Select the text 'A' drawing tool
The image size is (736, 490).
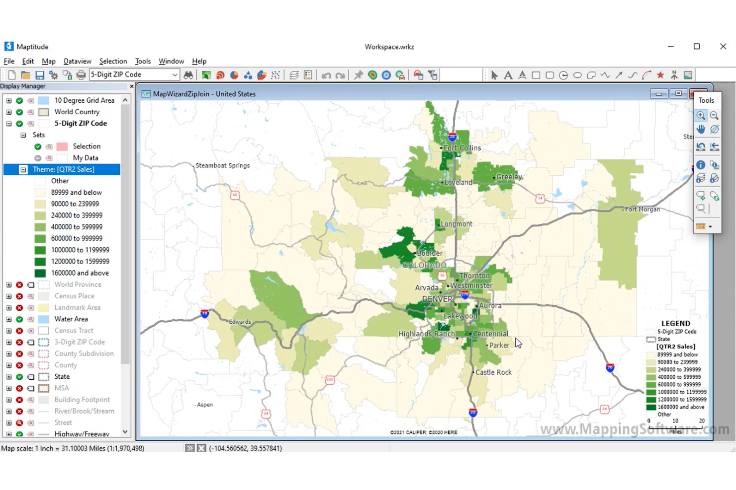tap(508, 75)
